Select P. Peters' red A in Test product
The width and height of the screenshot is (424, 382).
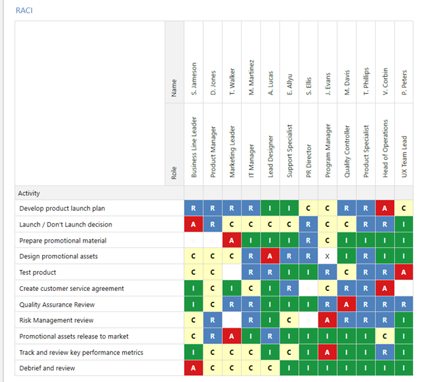(x=404, y=273)
